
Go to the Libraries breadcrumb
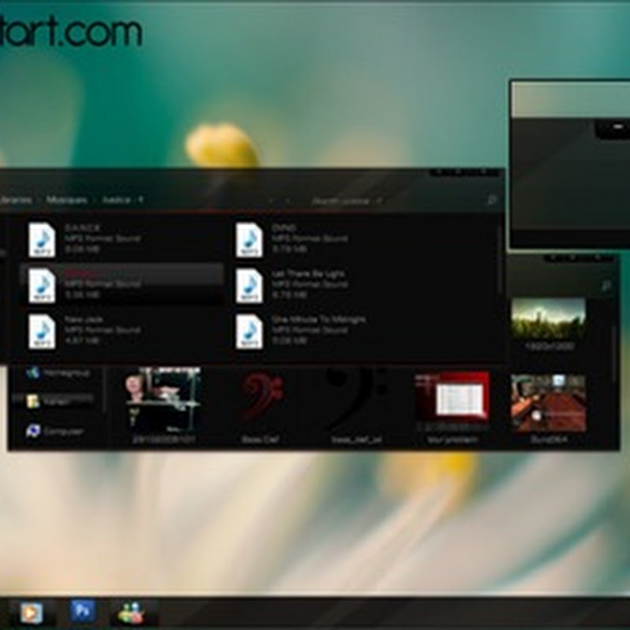(x=16, y=201)
